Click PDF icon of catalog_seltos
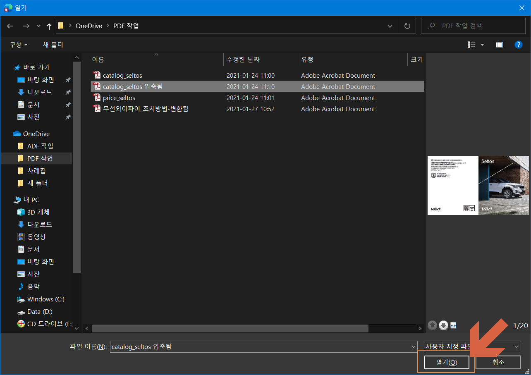 coord(97,75)
